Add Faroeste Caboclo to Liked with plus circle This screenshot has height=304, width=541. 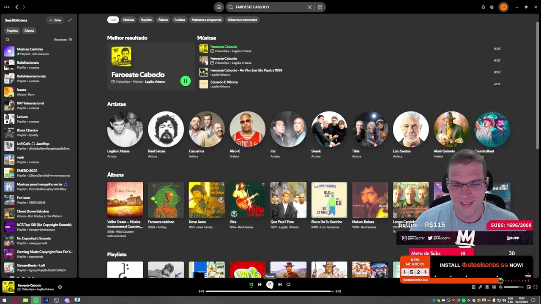point(60,287)
